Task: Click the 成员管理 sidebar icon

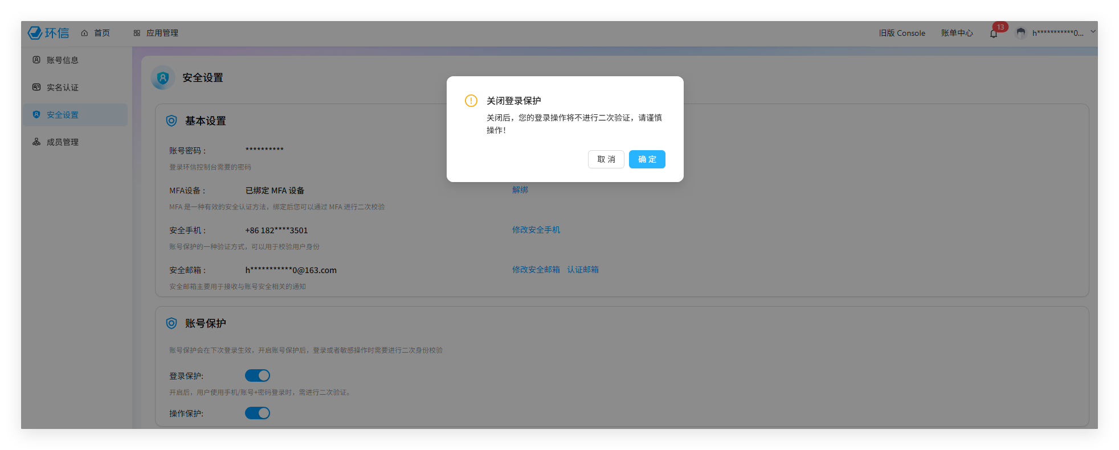Action: (x=36, y=142)
